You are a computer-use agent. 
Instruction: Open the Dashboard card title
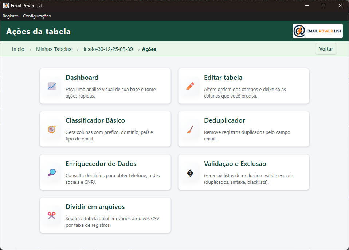[x=82, y=78]
